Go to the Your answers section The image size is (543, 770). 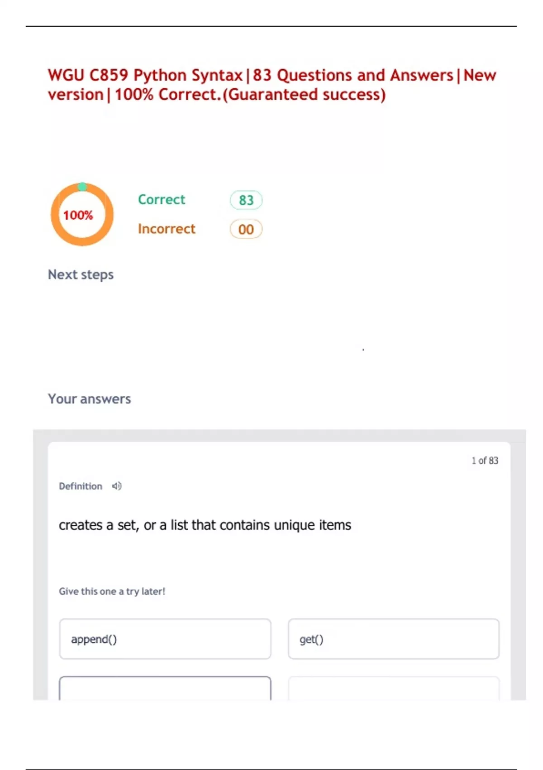89,399
